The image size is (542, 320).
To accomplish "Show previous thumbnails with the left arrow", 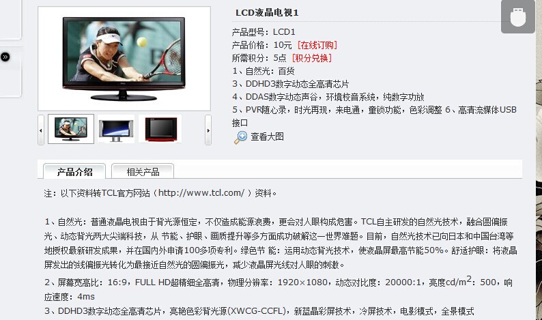I will 41,130.
